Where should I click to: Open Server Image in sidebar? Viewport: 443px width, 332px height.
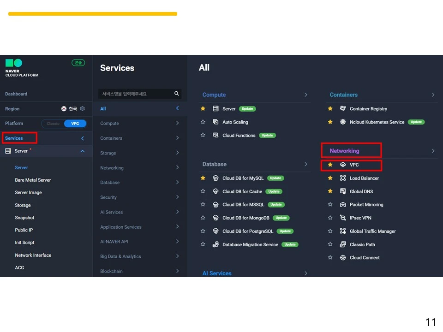[28, 193]
